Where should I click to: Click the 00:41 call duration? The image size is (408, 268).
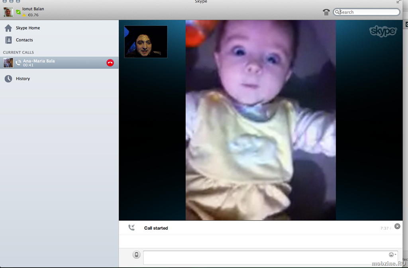tap(28, 65)
